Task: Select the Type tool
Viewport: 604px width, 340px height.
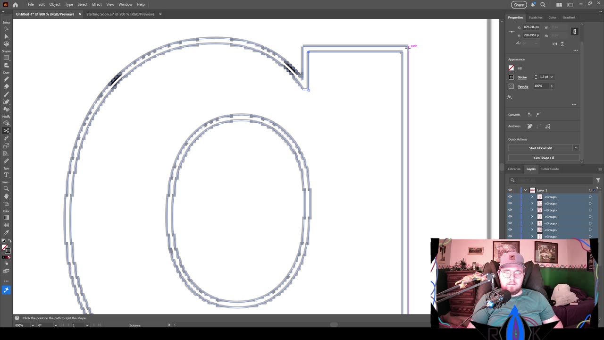Action: pyautogui.click(x=6, y=175)
